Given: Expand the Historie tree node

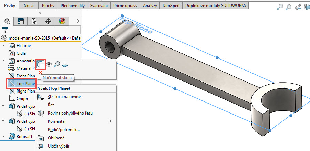Looking at the screenshot, I should pyautogui.click(x=3, y=45).
